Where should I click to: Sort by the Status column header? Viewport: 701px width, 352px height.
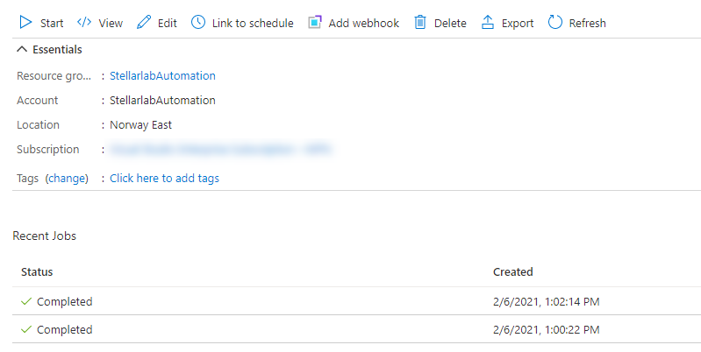[37, 272]
